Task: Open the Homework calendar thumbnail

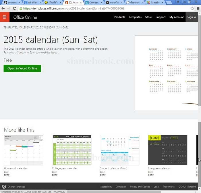Action: tap(24, 150)
